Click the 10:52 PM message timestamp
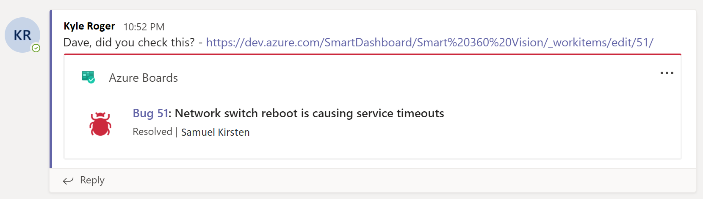This screenshot has width=703, height=199. tap(144, 27)
